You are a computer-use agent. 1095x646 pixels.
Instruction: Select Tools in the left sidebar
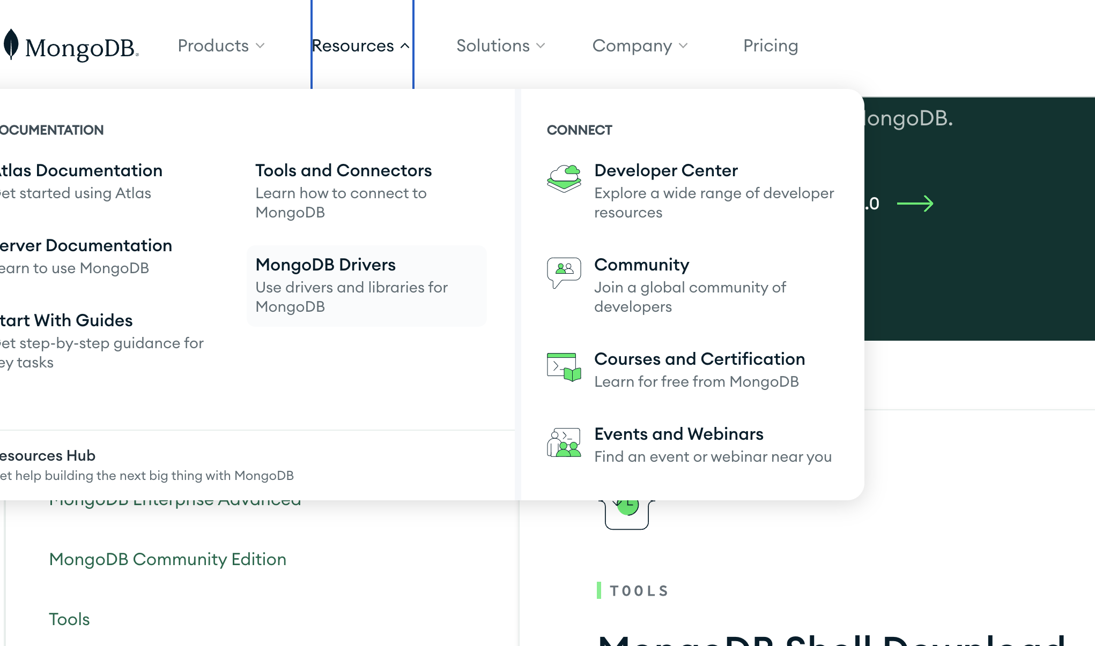69,619
